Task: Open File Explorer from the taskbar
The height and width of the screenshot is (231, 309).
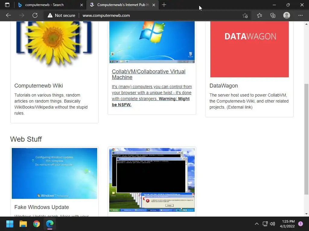Action: click(x=23, y=224)
